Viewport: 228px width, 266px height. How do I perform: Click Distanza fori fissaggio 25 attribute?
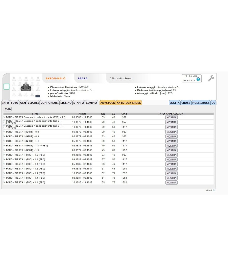coord(156,90)
